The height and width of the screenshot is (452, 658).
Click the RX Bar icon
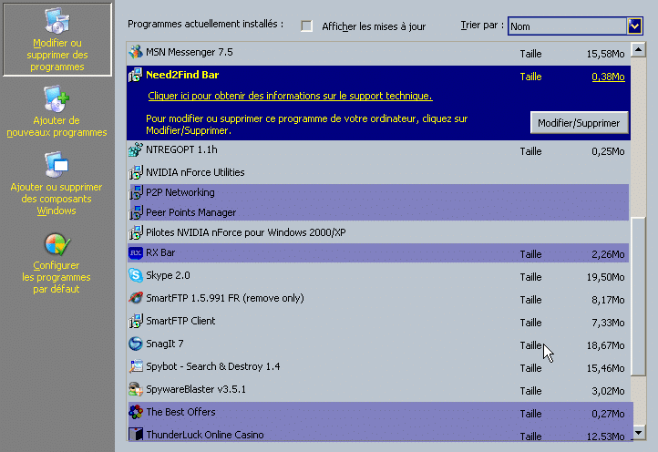136,252
